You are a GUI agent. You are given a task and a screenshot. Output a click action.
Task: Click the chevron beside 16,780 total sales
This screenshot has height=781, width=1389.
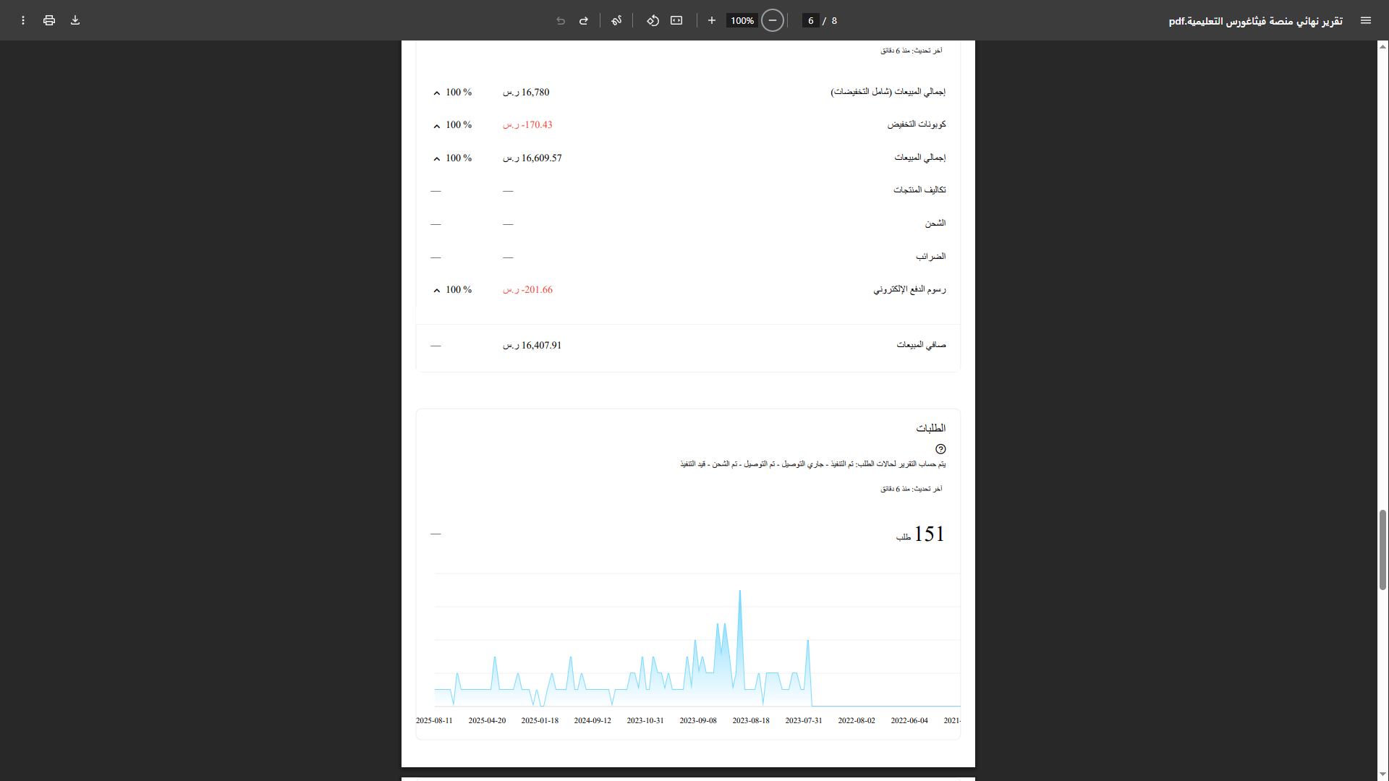tap(437, 93)
